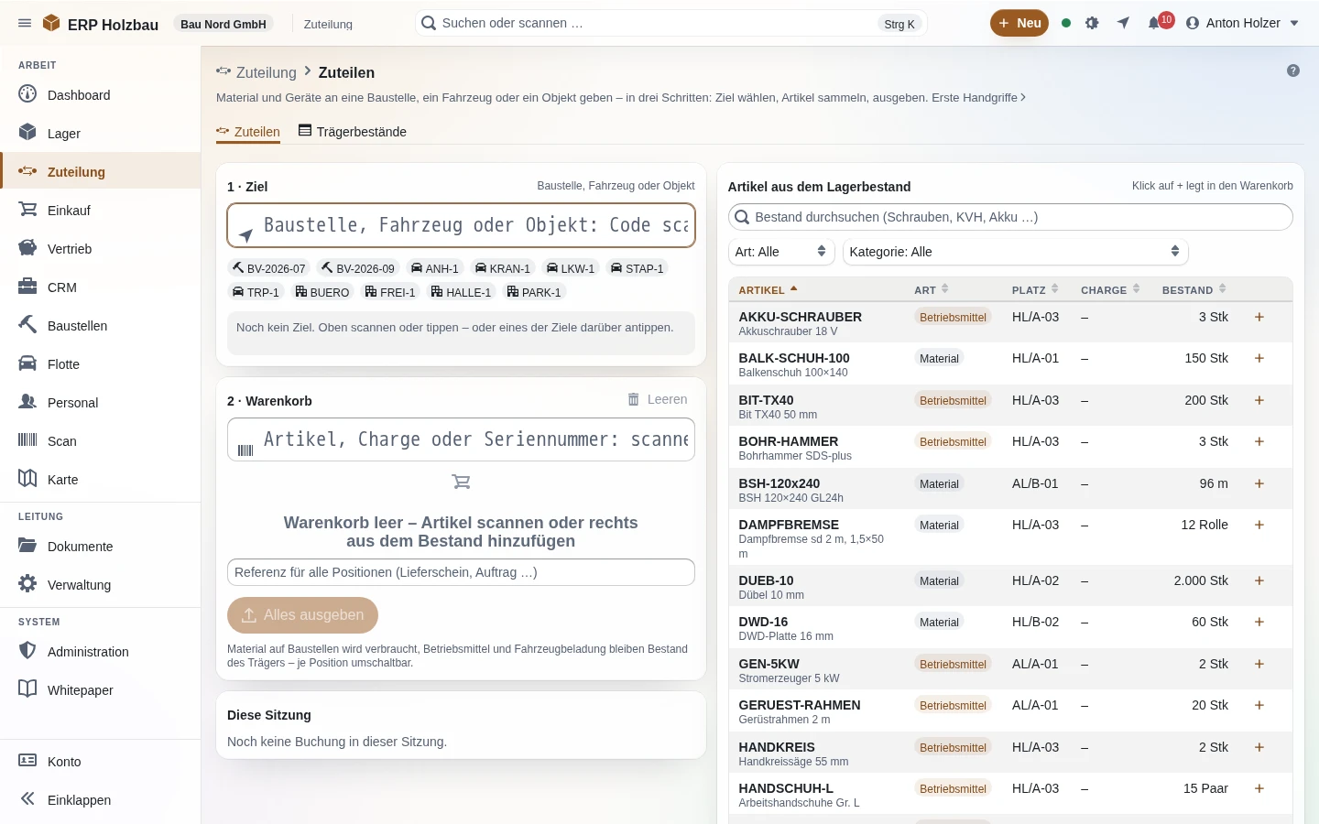Click Alles ausgeben button
The image size is (1319, 824).
[302, 615]
